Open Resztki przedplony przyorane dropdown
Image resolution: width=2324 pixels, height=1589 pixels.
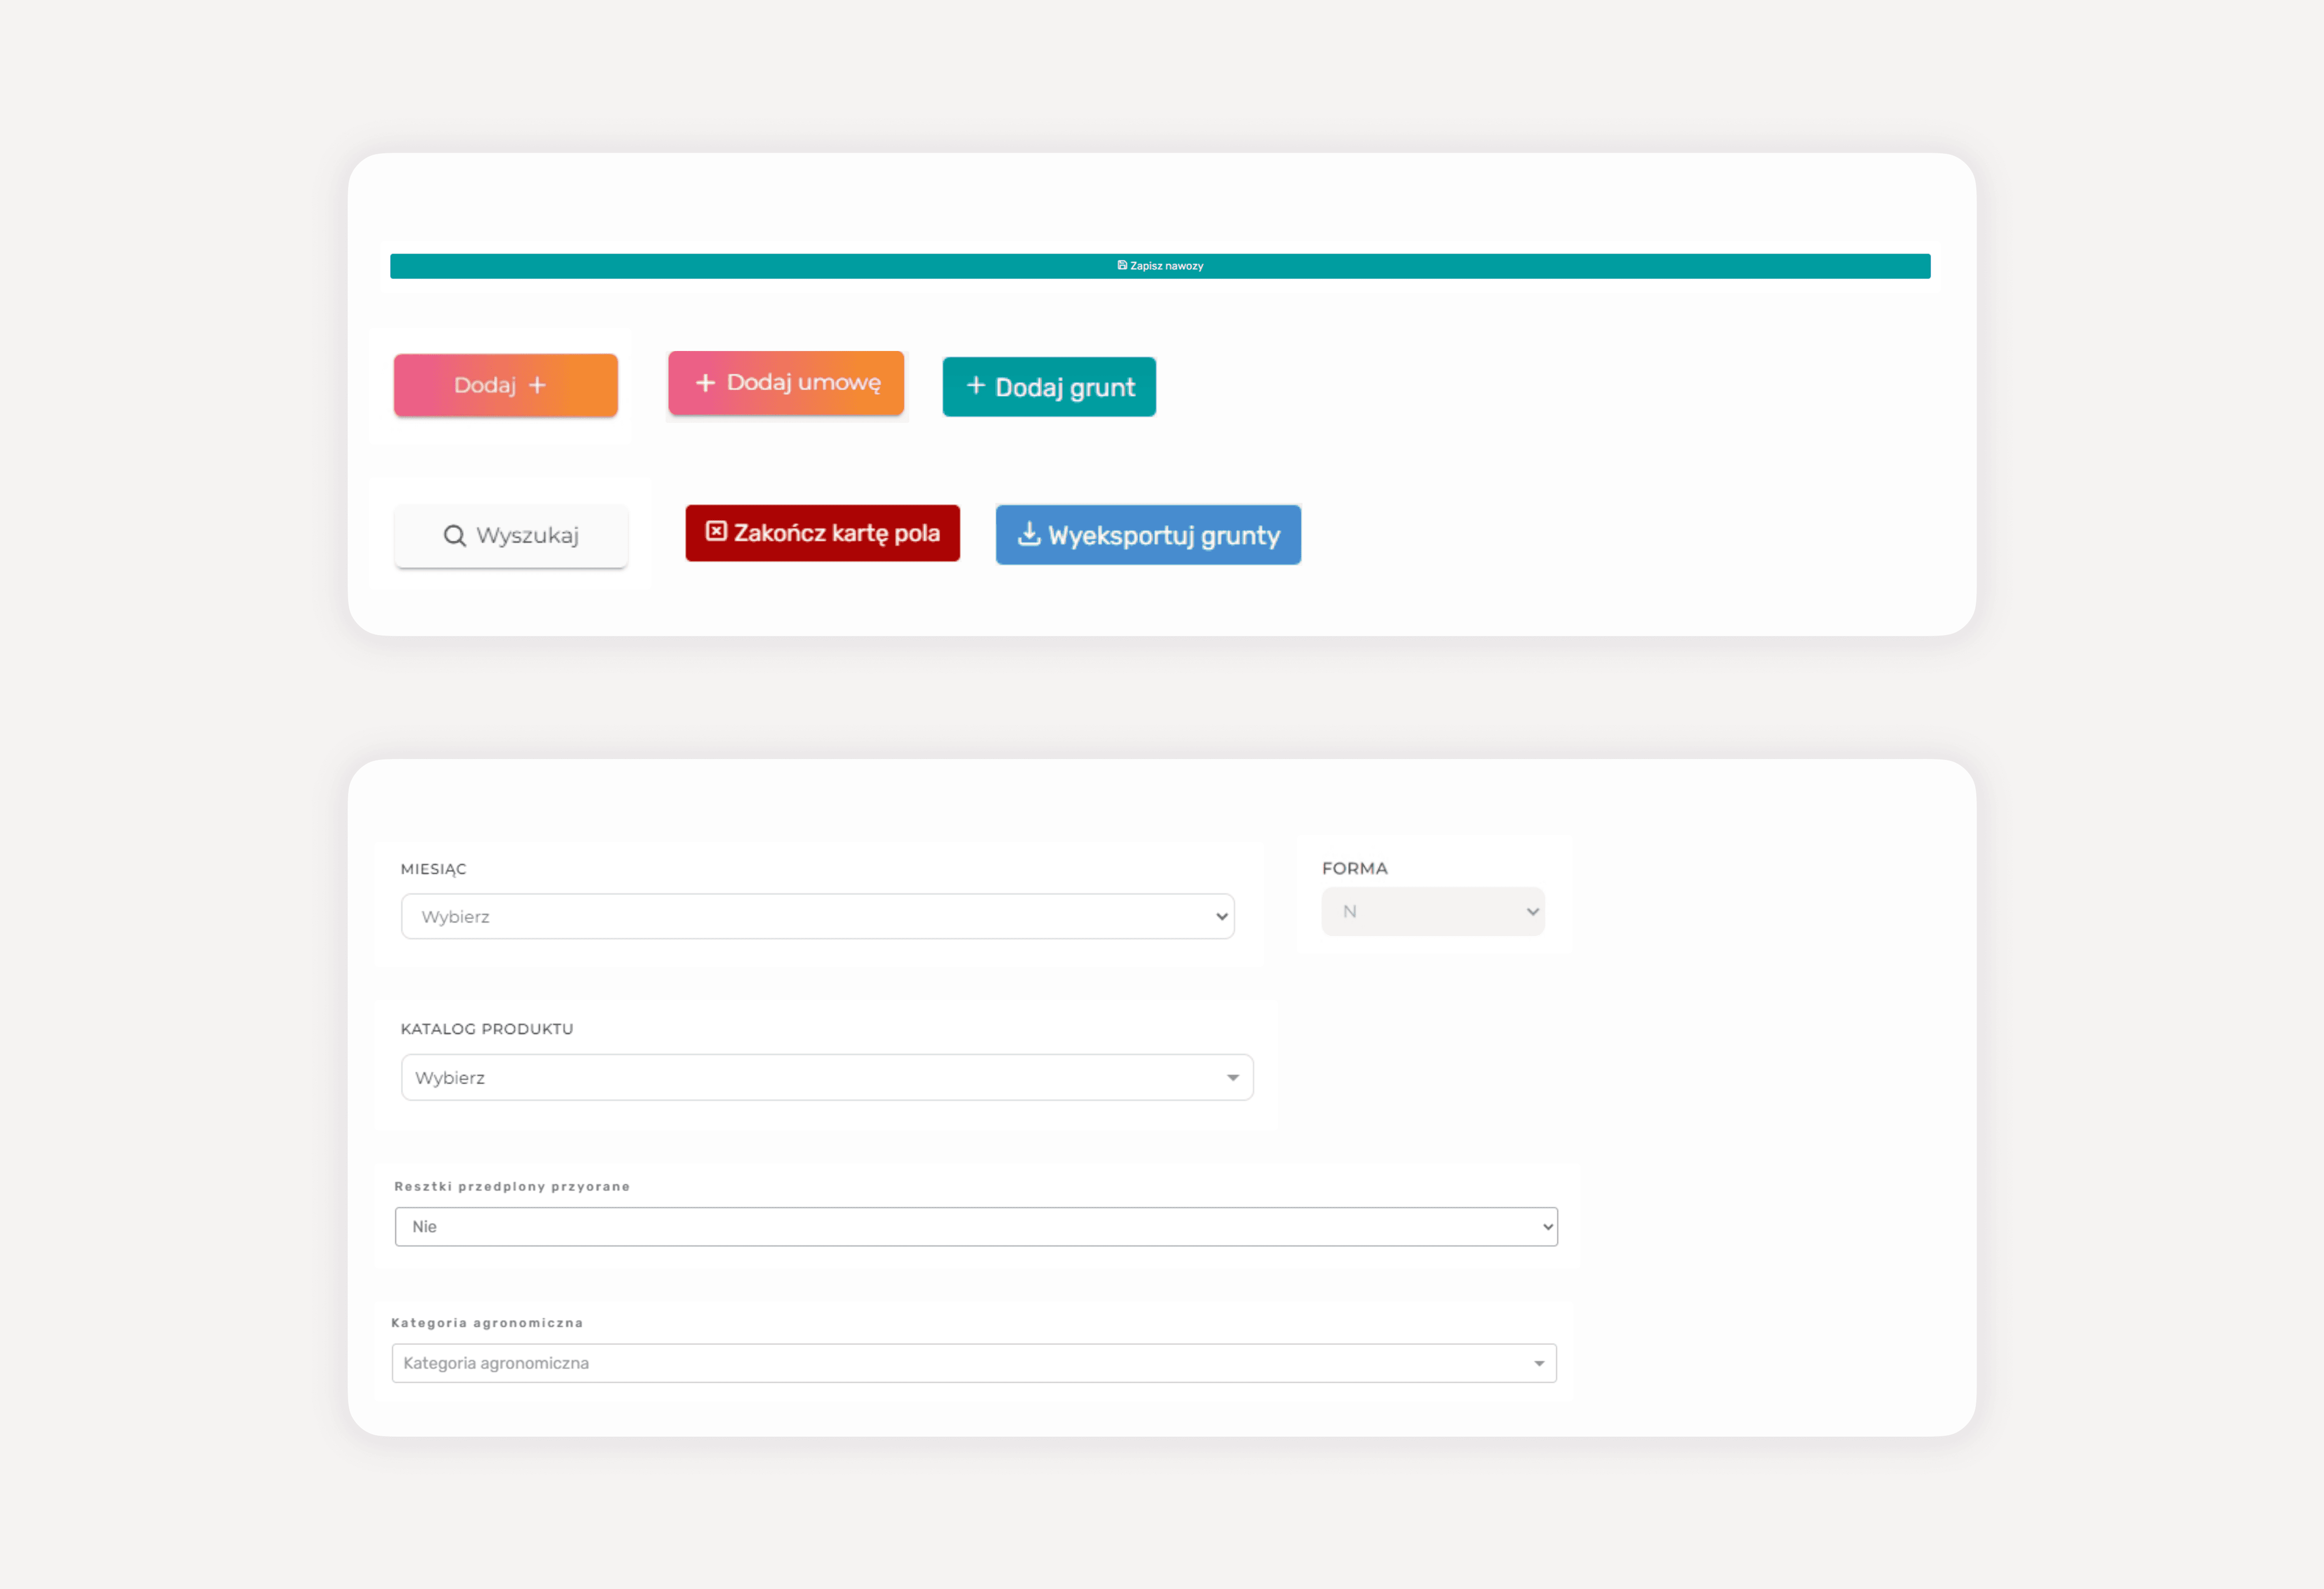tap(975, 1226)
